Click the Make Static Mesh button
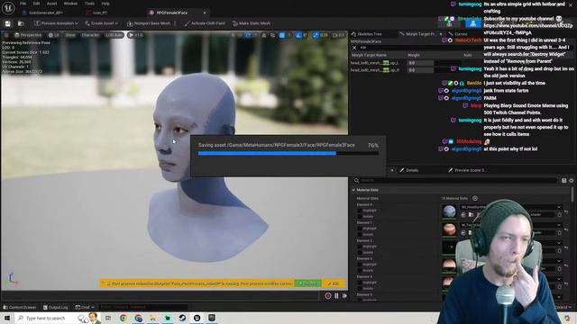This screenshot has width=577, height=324. tap(252, 23)
